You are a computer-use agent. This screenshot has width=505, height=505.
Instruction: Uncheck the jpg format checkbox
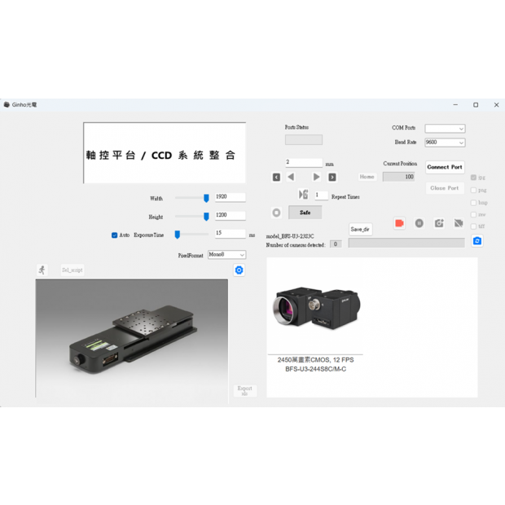click(x=474, y=178)
